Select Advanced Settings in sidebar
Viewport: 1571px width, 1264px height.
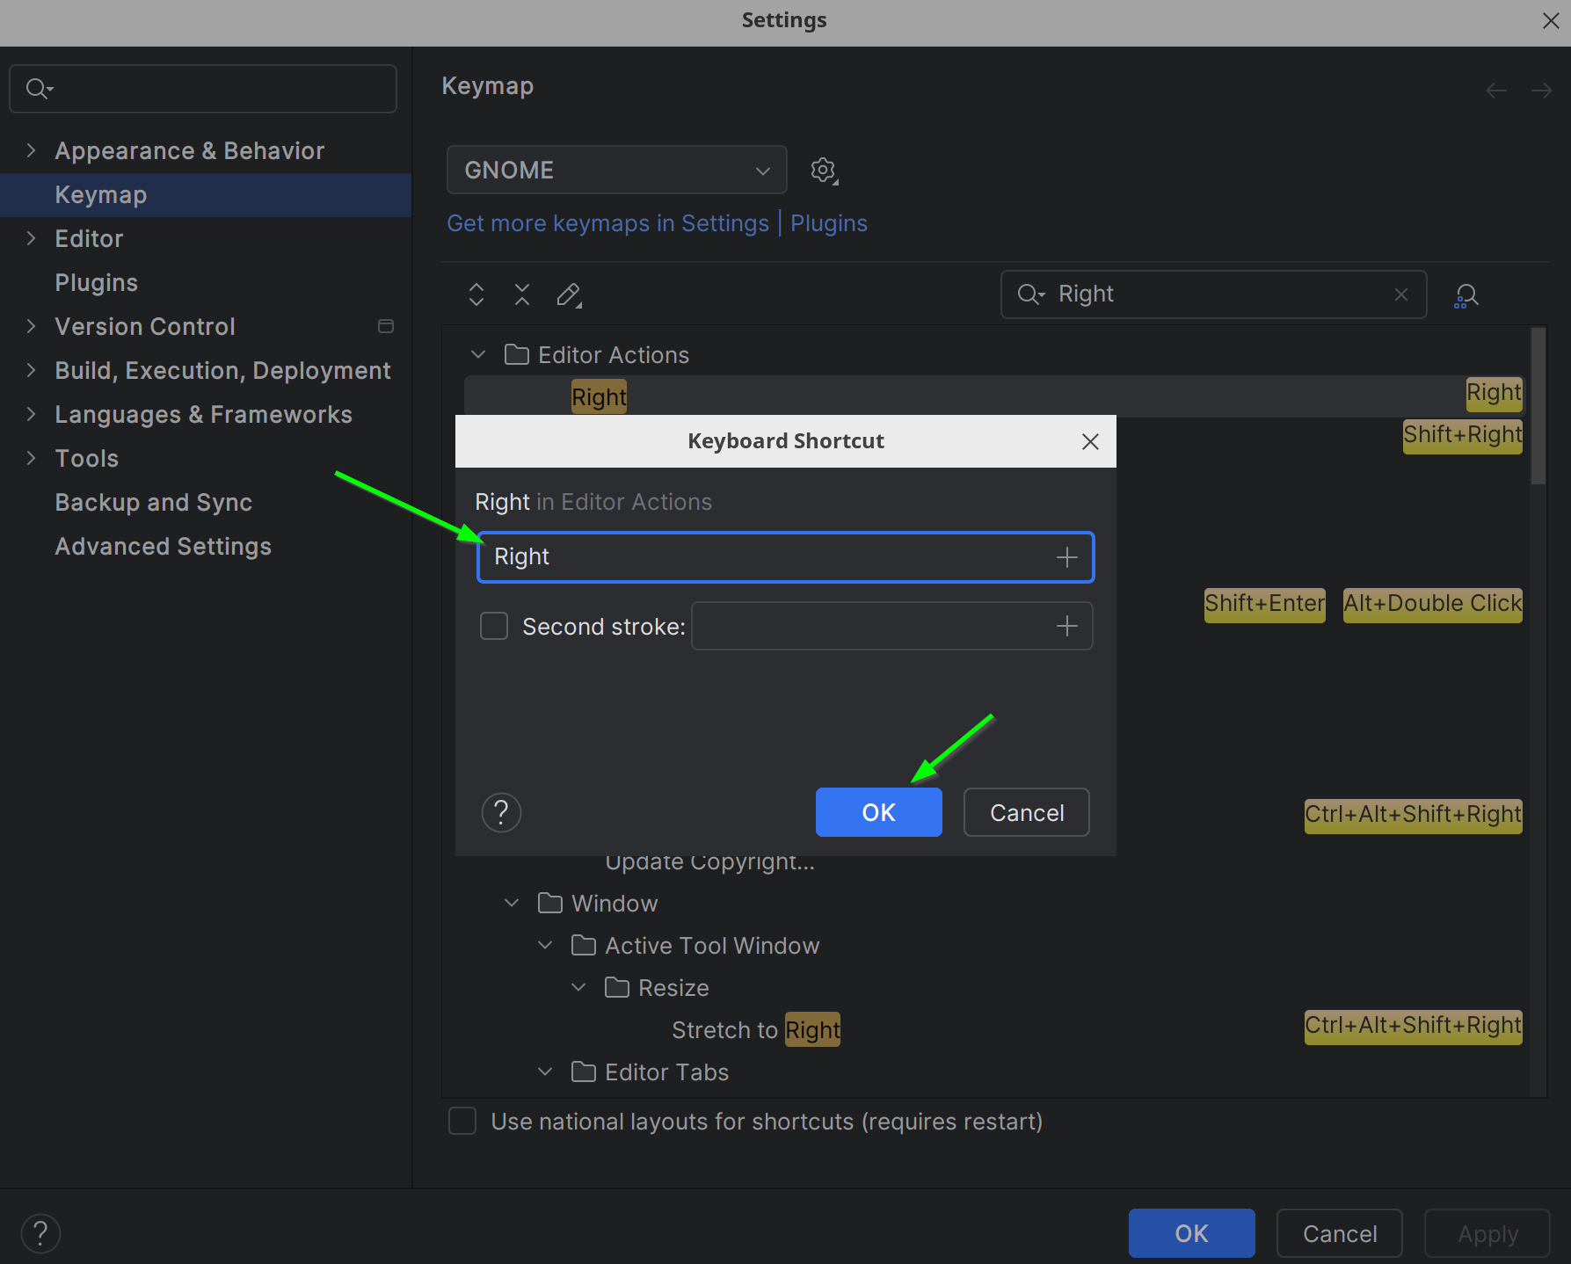point(163,546)
